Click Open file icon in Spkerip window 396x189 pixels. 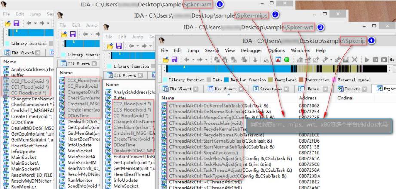(166, 60)
